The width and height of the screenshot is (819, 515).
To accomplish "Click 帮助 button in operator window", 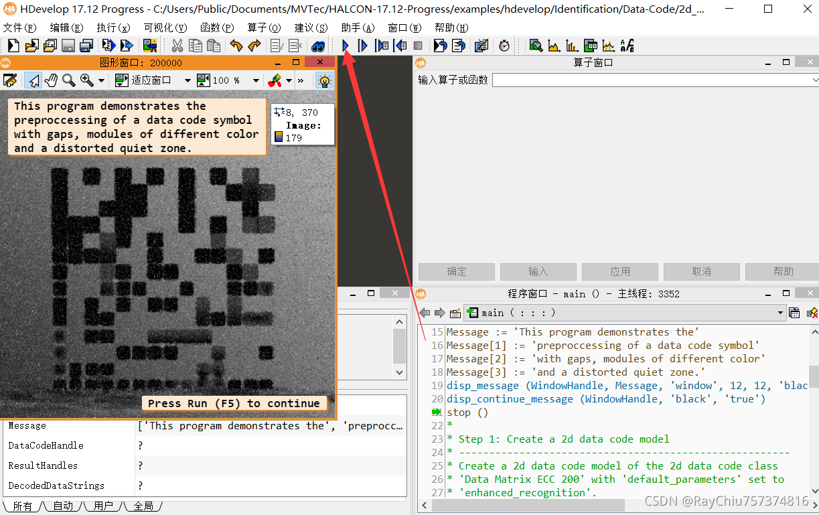I will [x=782, y=271].
